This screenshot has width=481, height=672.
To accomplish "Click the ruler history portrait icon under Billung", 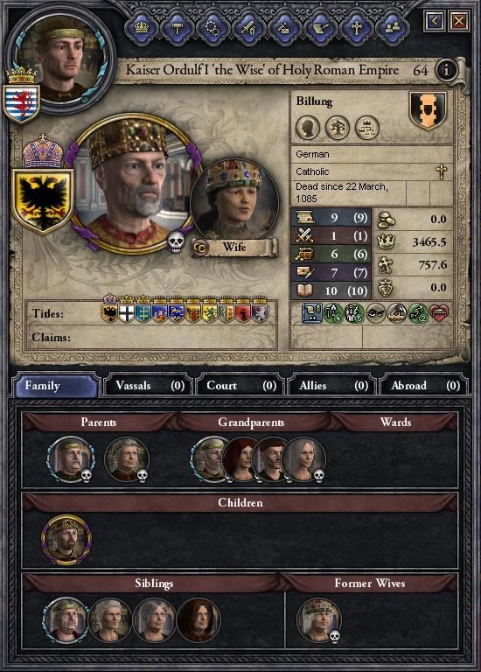I will tap(308, 128).
